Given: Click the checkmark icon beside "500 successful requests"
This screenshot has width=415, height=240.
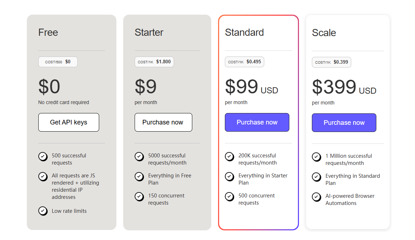Looking at the screenshot, I should [x=43, y=157].
